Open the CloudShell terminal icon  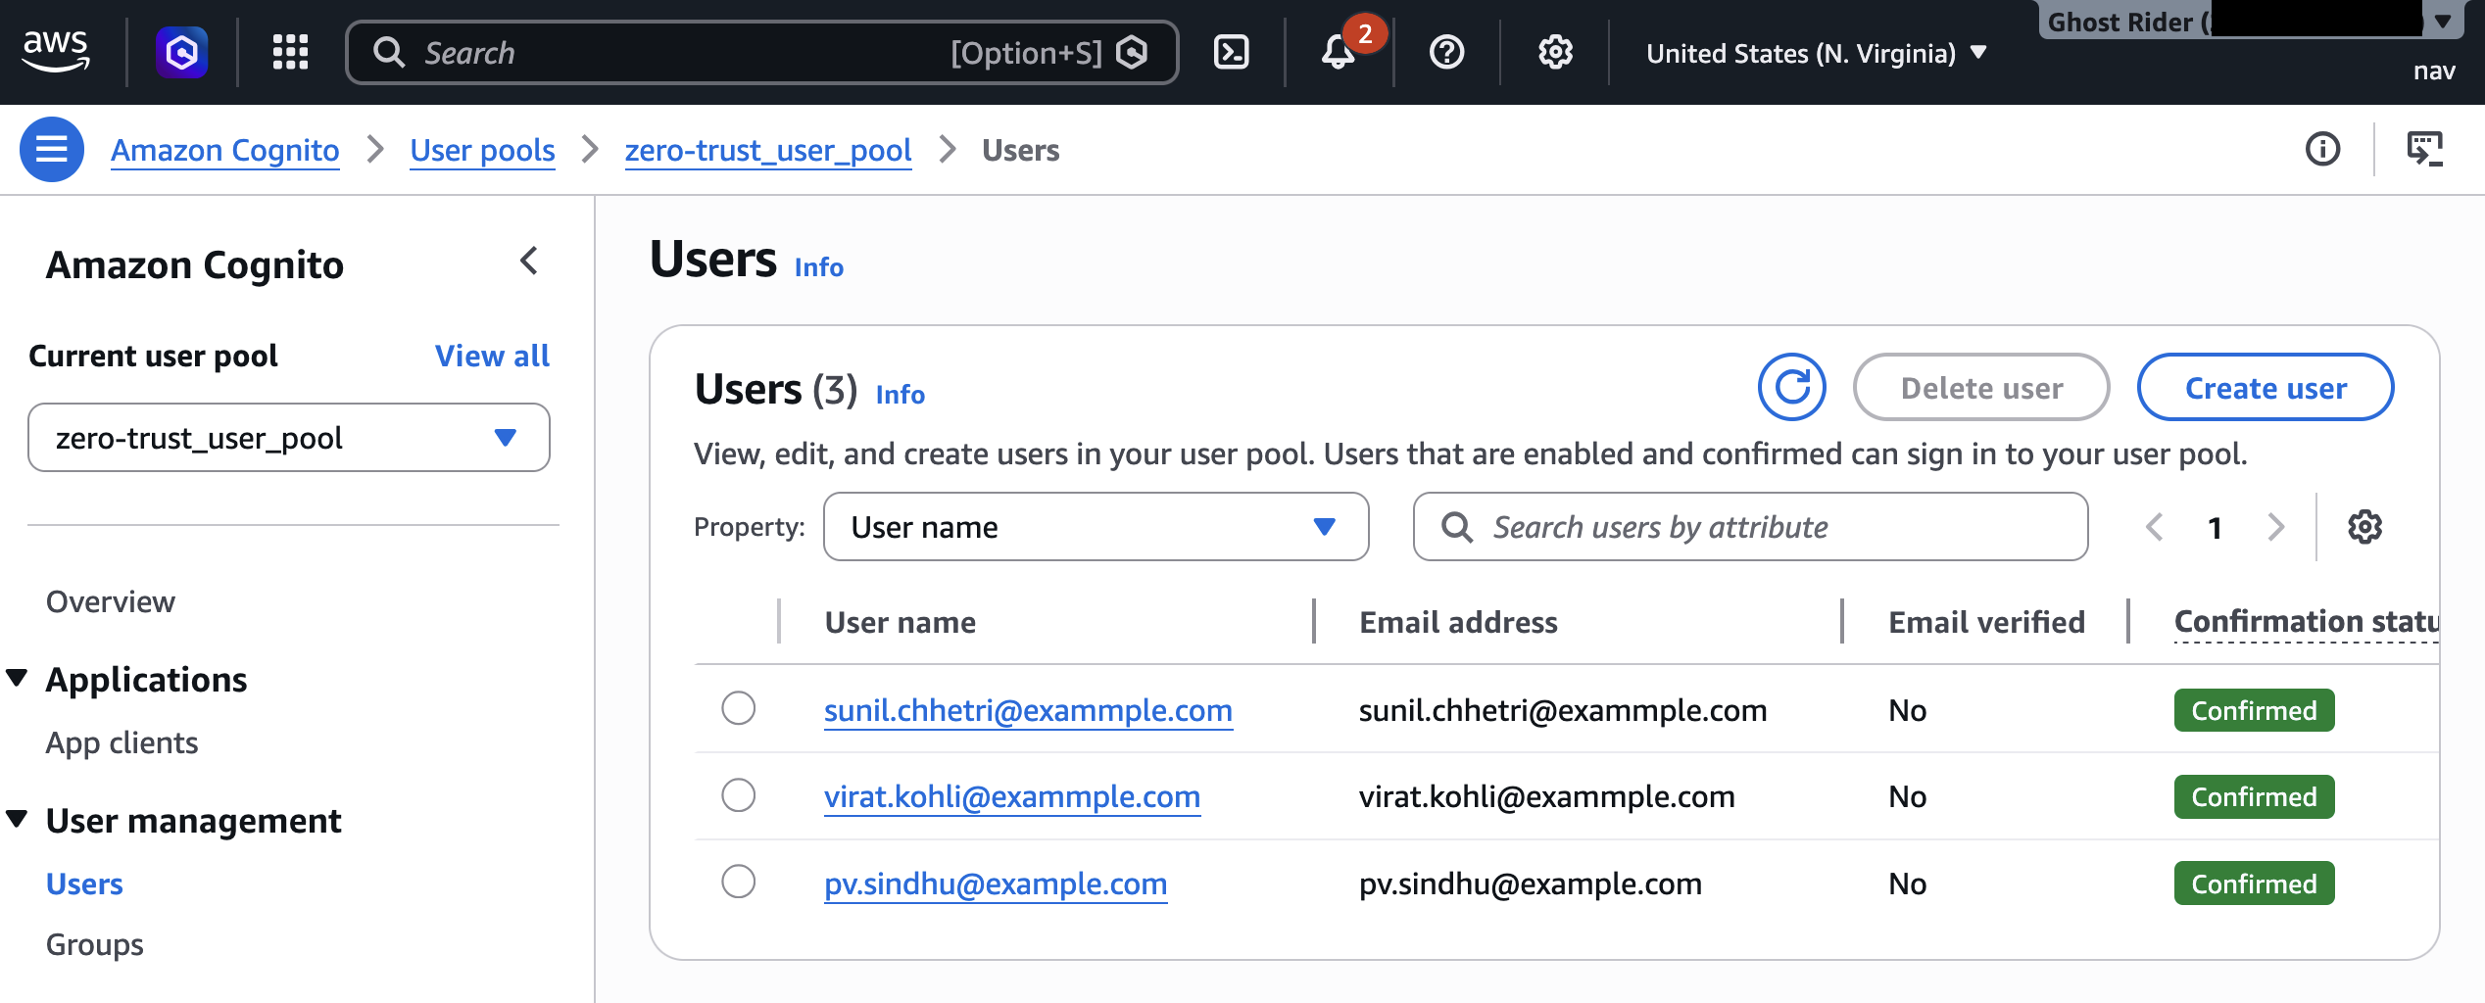[x=1233, y=52]
